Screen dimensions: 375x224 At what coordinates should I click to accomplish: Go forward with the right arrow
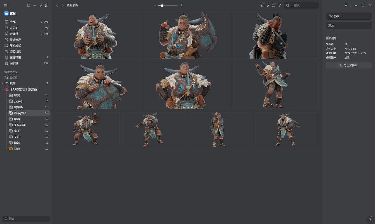point(63,5)
